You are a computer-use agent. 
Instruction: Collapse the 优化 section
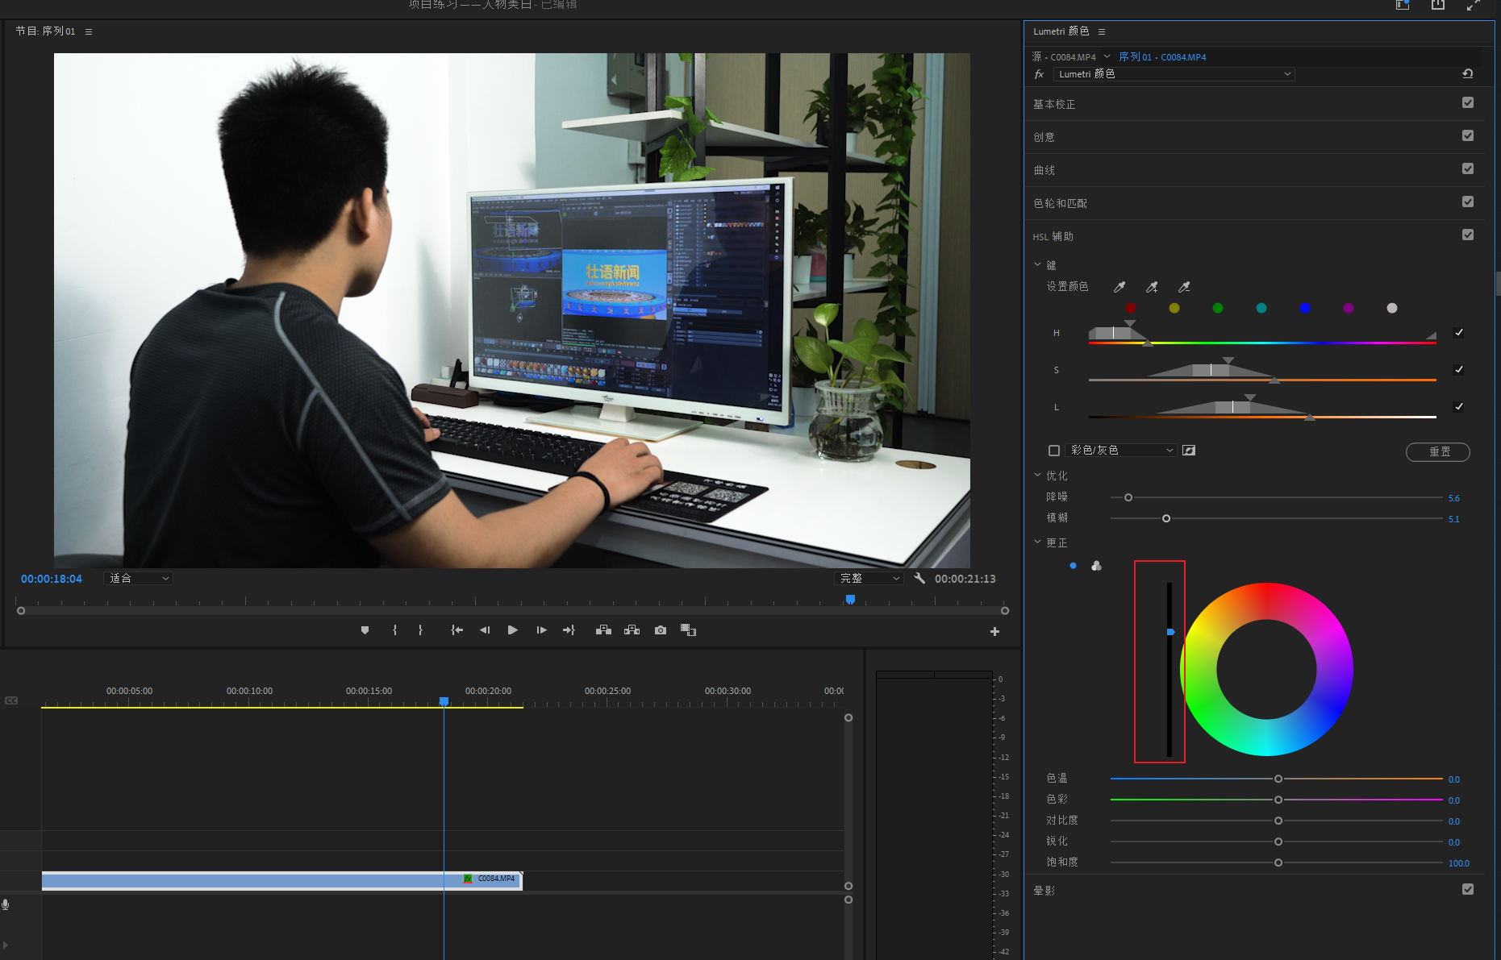(x=1038, y=476)
